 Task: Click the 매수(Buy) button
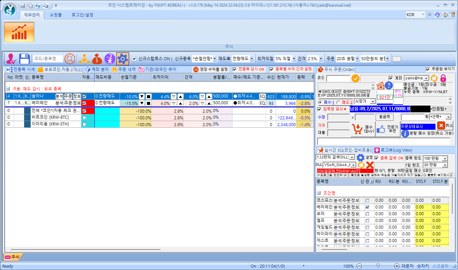click(363, 128)
